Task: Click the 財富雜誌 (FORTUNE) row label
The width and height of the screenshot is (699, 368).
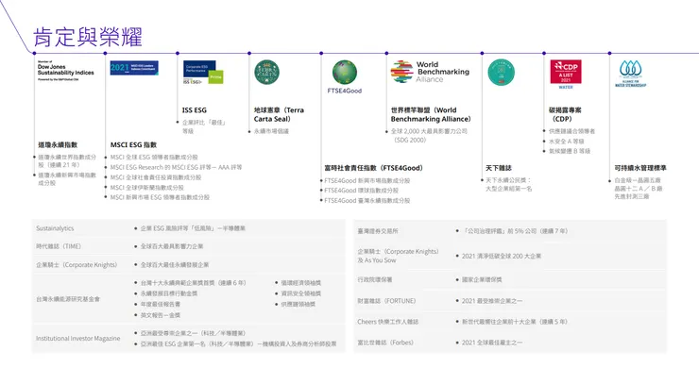Action: tap(386, 301)
